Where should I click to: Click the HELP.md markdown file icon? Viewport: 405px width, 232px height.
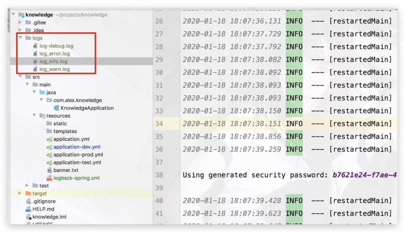click(x=28, y=209)
